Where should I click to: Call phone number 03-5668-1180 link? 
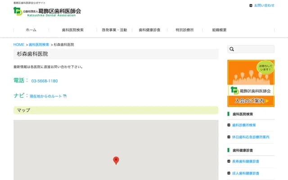(x=45, y=81)
